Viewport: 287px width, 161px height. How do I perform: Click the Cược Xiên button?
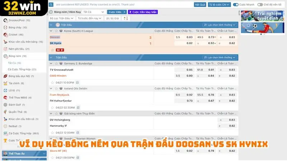117,12
